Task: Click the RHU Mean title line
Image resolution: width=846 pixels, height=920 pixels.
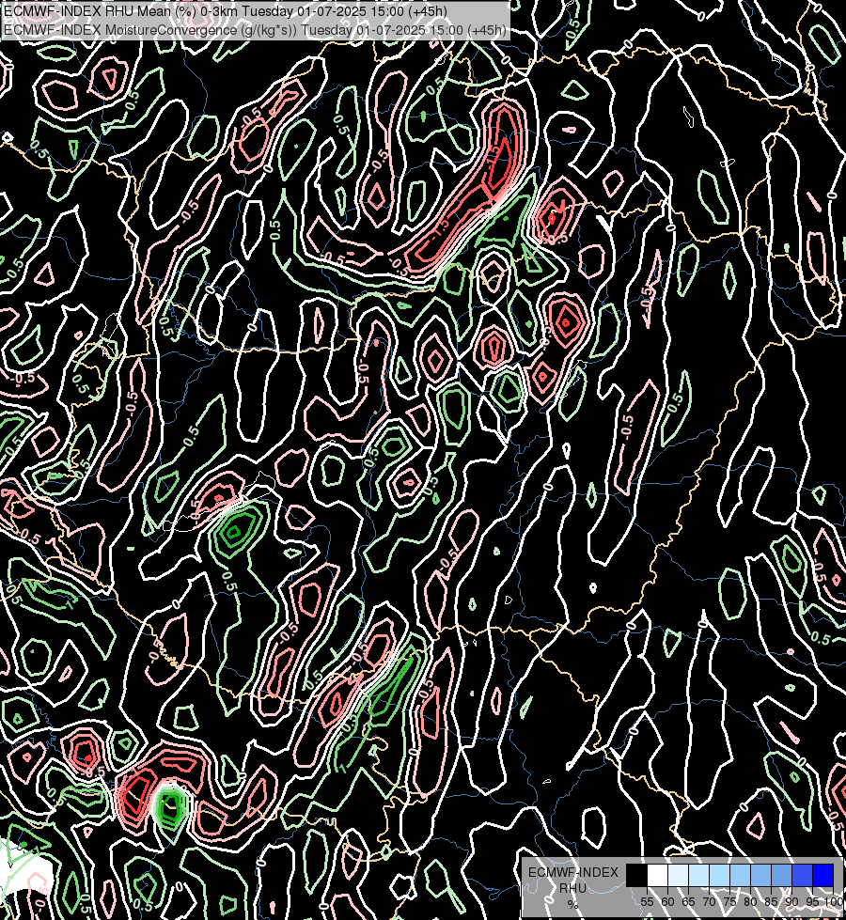Action: [x=225, y=11]
